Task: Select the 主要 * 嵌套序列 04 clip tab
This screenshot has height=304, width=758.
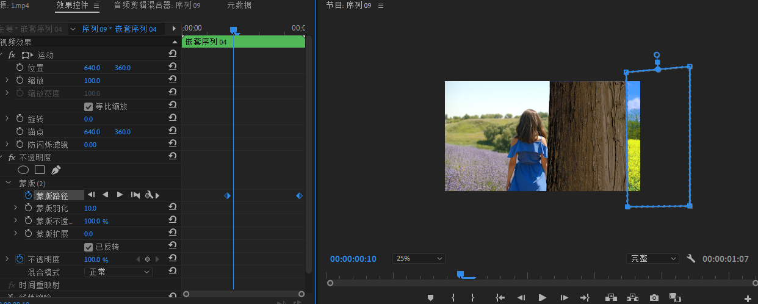Action: click(31, 29)
